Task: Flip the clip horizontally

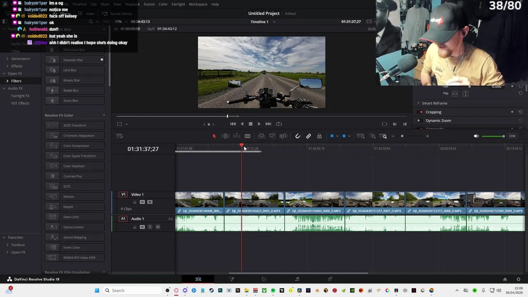Action: [x=455, y=94]
